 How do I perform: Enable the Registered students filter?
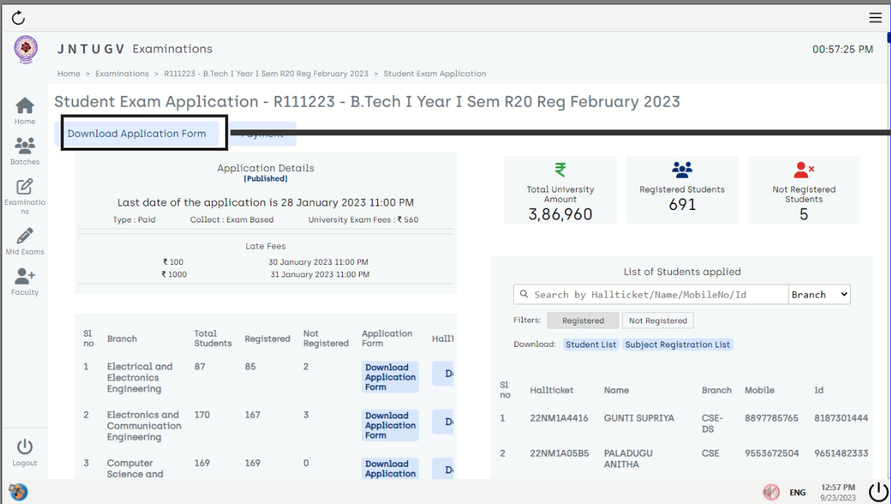[583, 320]
